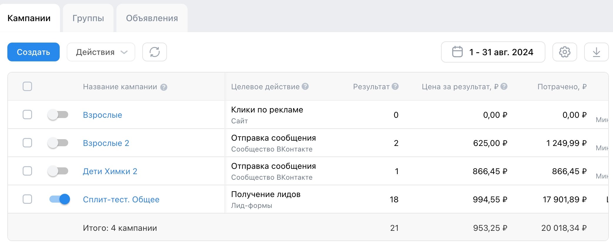The width and height of the screenshot is (613, 249).
Task: Switch to the Группы tab
Action: (88, 18)
